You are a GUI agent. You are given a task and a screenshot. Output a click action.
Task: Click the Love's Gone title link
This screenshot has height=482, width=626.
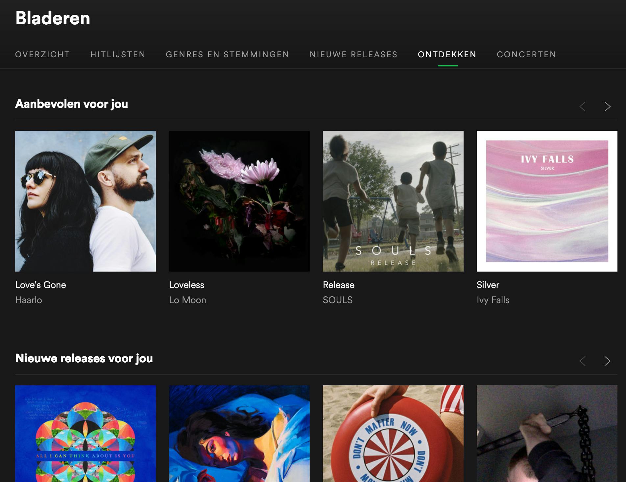pos(40,285)
